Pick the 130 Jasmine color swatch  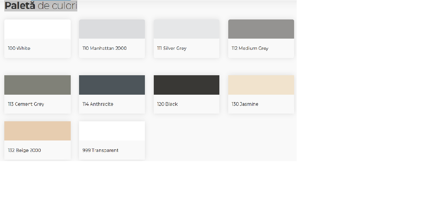coord(261,85)
